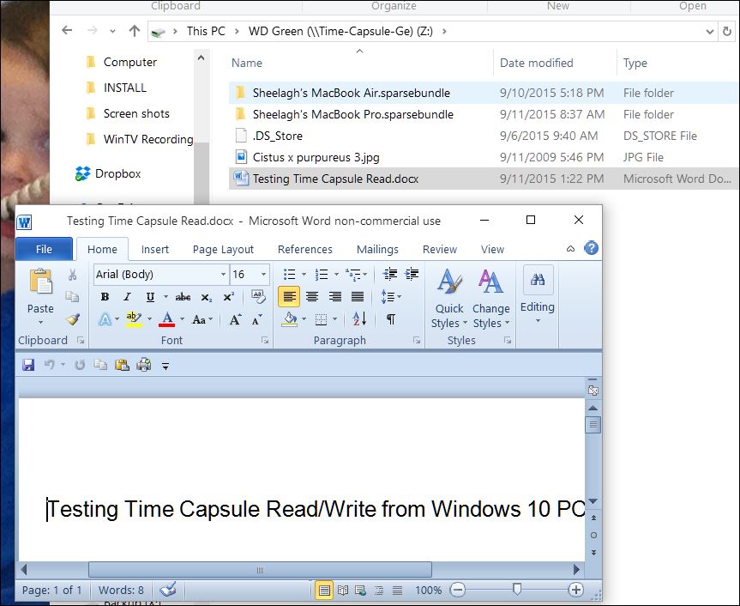
Task: Click Dropbox in Explorer navigation pane
Action: (118, 173)
